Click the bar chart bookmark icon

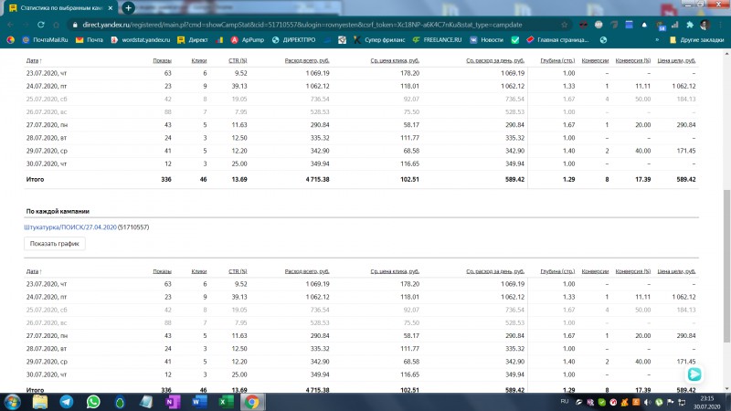pyautogui.click(x=219, y=40)
